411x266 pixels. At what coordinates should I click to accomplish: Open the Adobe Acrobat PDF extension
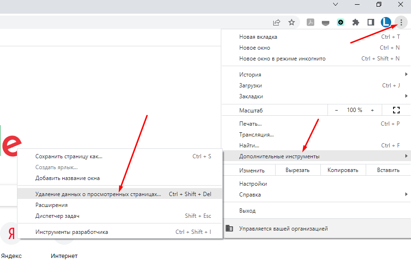pos(310,22)
